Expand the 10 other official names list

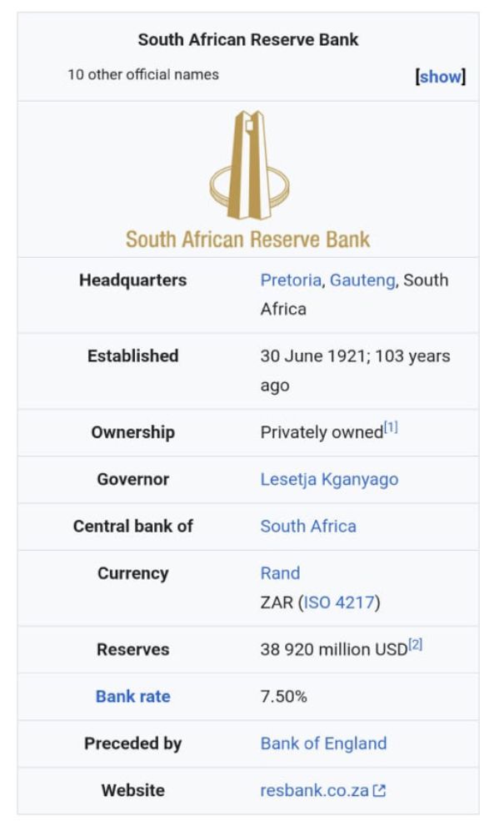pyautogui.click(x=441, y=76)
